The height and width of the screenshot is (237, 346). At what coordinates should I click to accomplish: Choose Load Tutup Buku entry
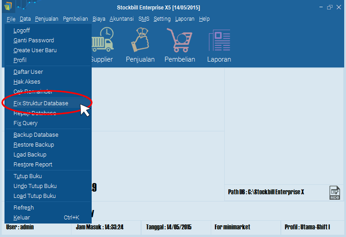48,196
